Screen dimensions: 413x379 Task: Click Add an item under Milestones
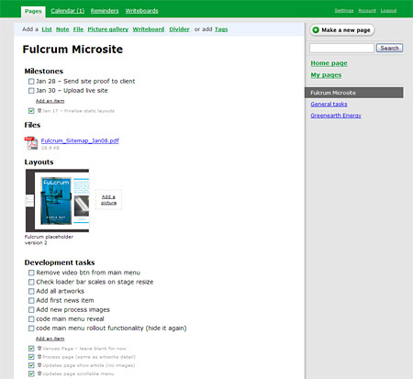(50, 101)
